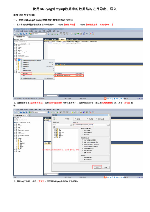Switch to the 历史记录 tab in upper screenshot
Screen dimensions: 150x212
pos(70,39)
